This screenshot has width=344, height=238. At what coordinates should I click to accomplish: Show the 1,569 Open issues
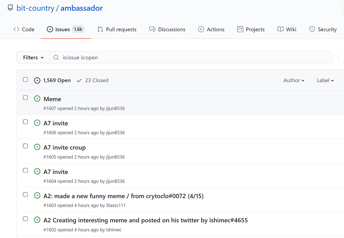[x=52, y=80]
